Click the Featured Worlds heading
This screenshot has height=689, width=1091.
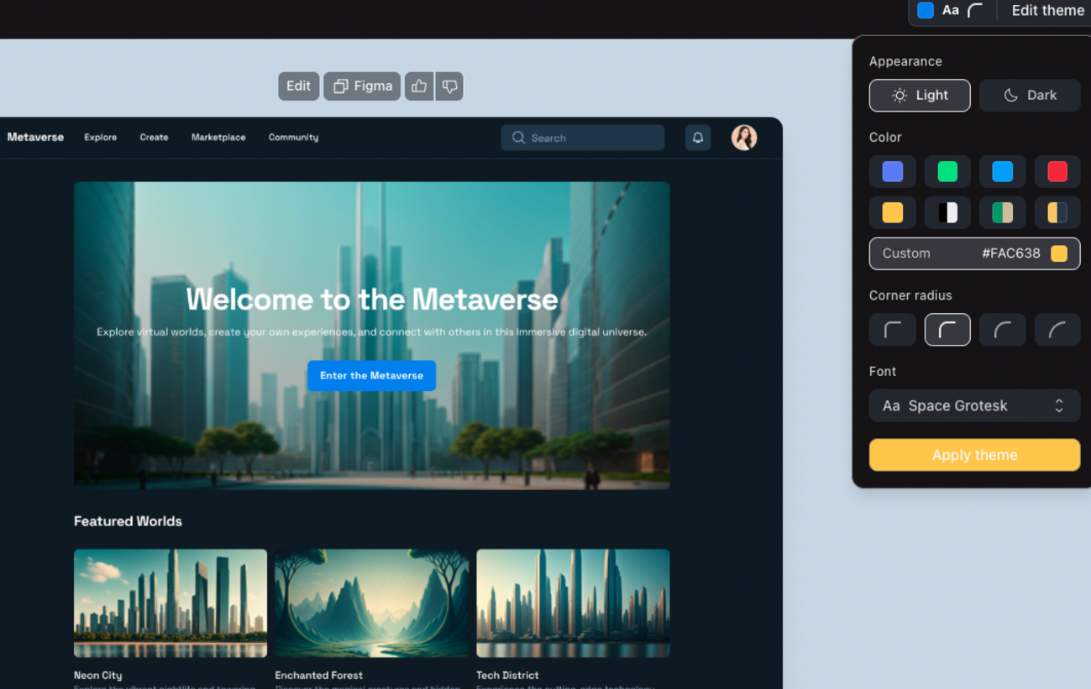[x=128, y=521]
